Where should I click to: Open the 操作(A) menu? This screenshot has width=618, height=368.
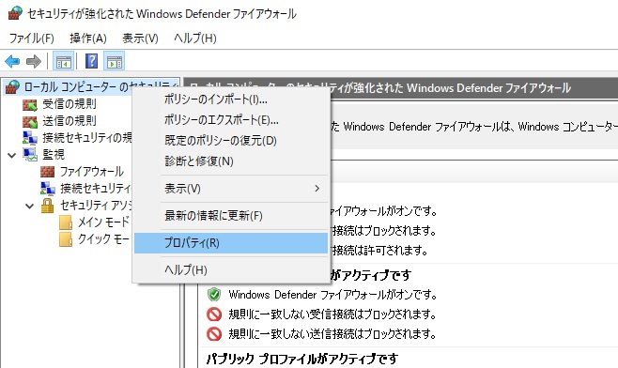88,38
